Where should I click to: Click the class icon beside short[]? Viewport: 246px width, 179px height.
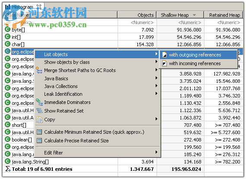tap(7, 125)
